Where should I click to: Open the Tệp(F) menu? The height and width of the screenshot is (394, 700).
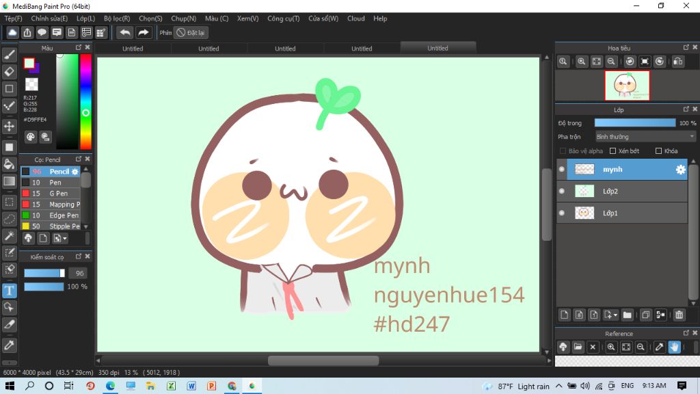tap(14, 18)
